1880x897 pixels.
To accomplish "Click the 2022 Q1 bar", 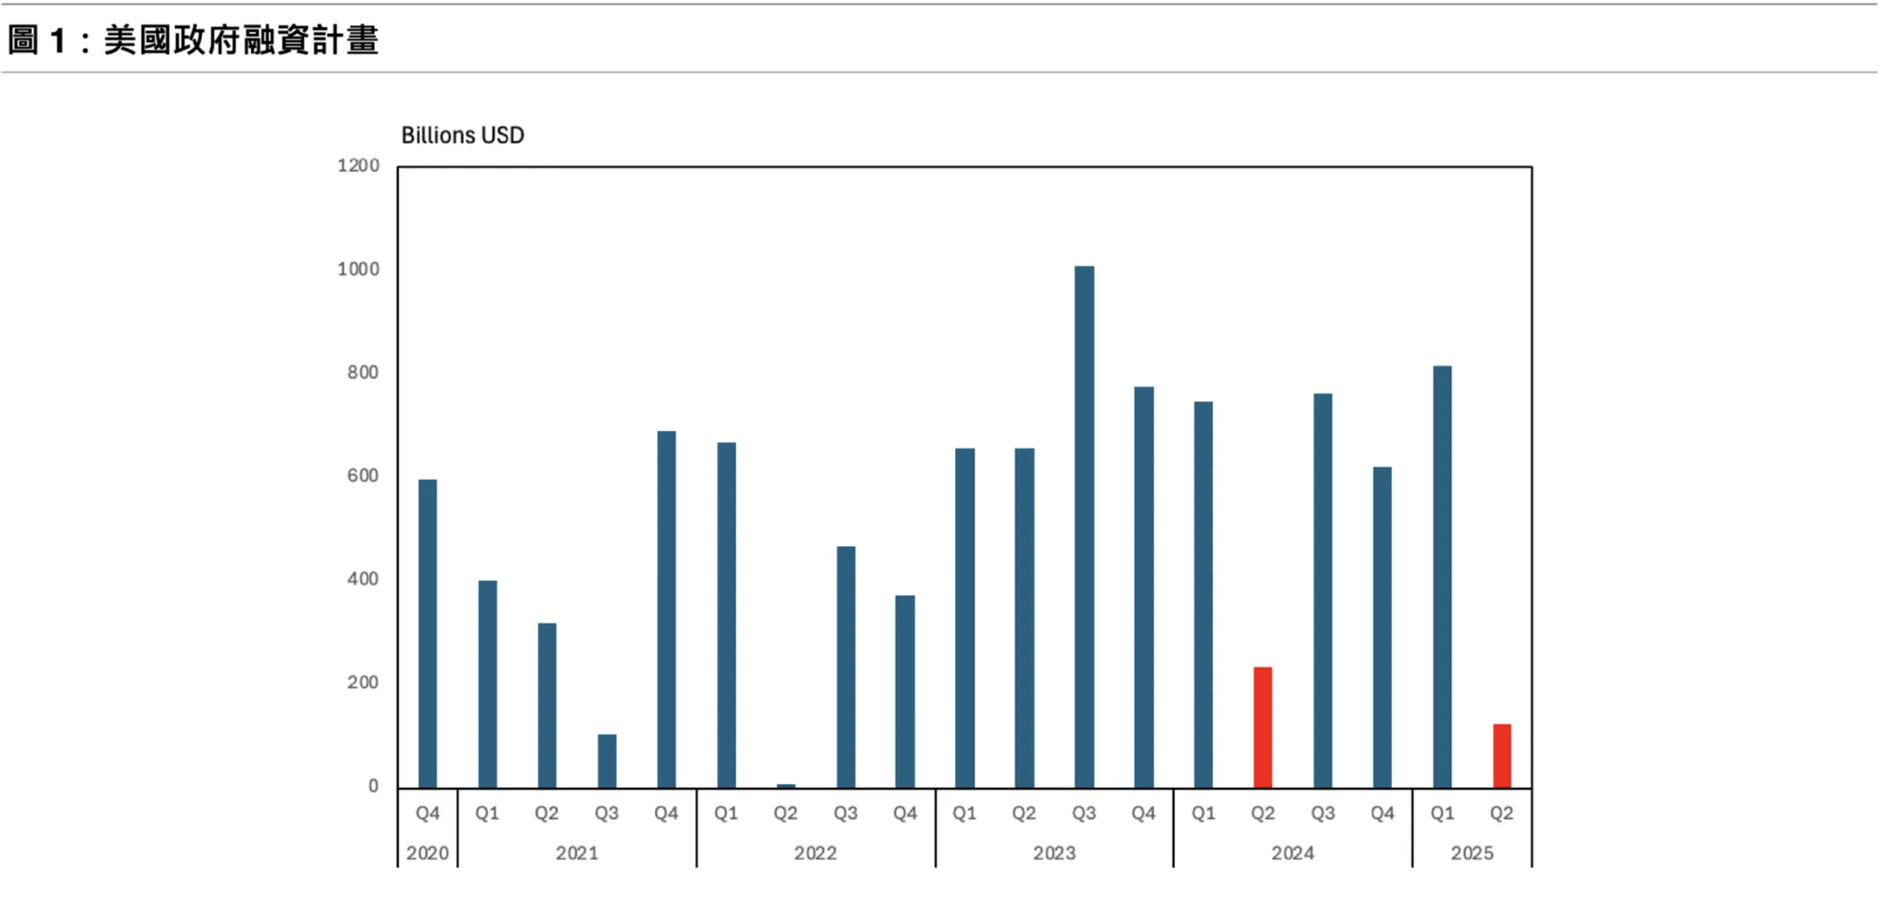I will (726, 615).
